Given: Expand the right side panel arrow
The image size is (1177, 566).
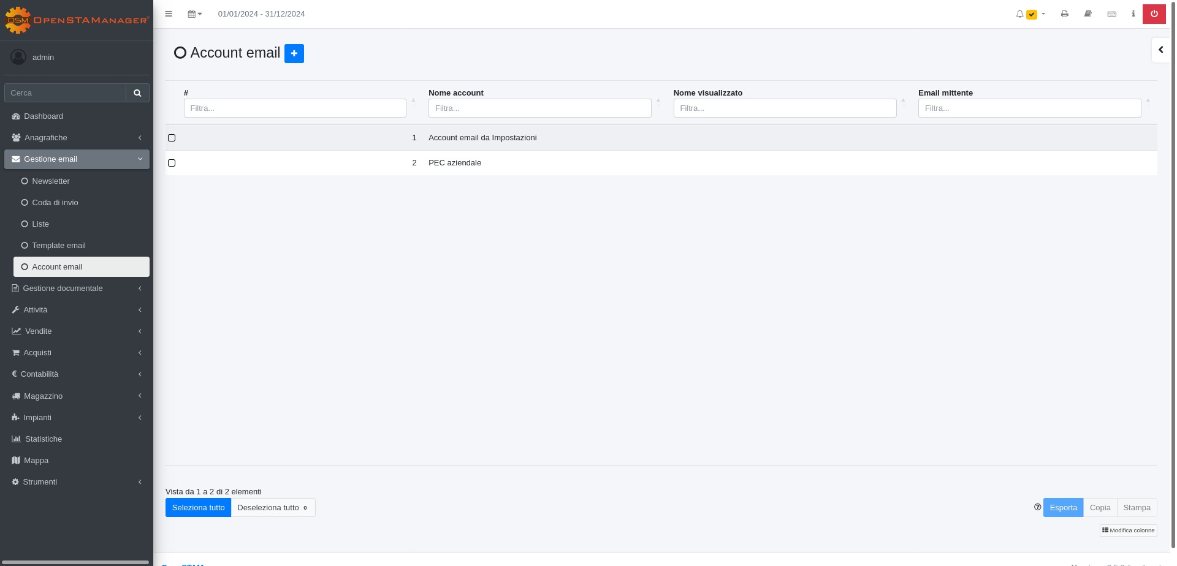Looking at the screenshot, I should [x=1160, y=50].
